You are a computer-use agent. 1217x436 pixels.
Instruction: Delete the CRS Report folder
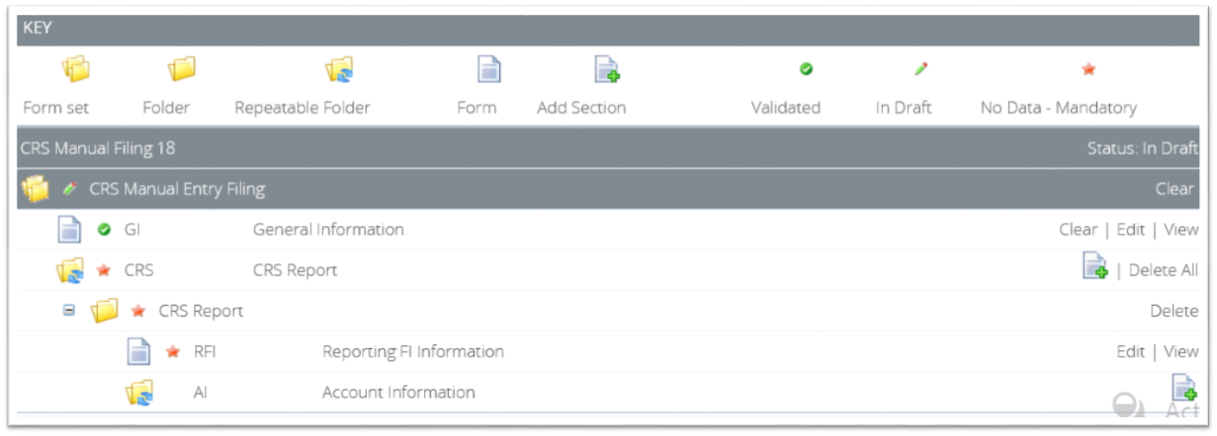(x=1174, y=312)
